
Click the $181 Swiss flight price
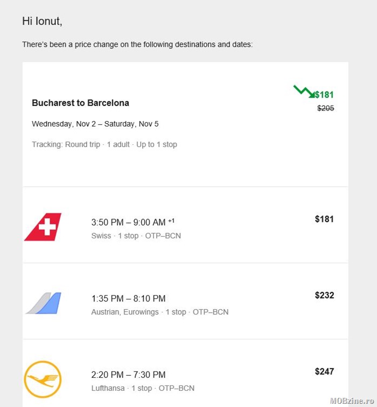(x=324, y=219)
